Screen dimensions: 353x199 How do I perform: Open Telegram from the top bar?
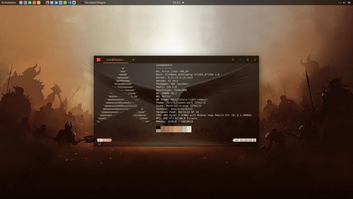[56, 2]
